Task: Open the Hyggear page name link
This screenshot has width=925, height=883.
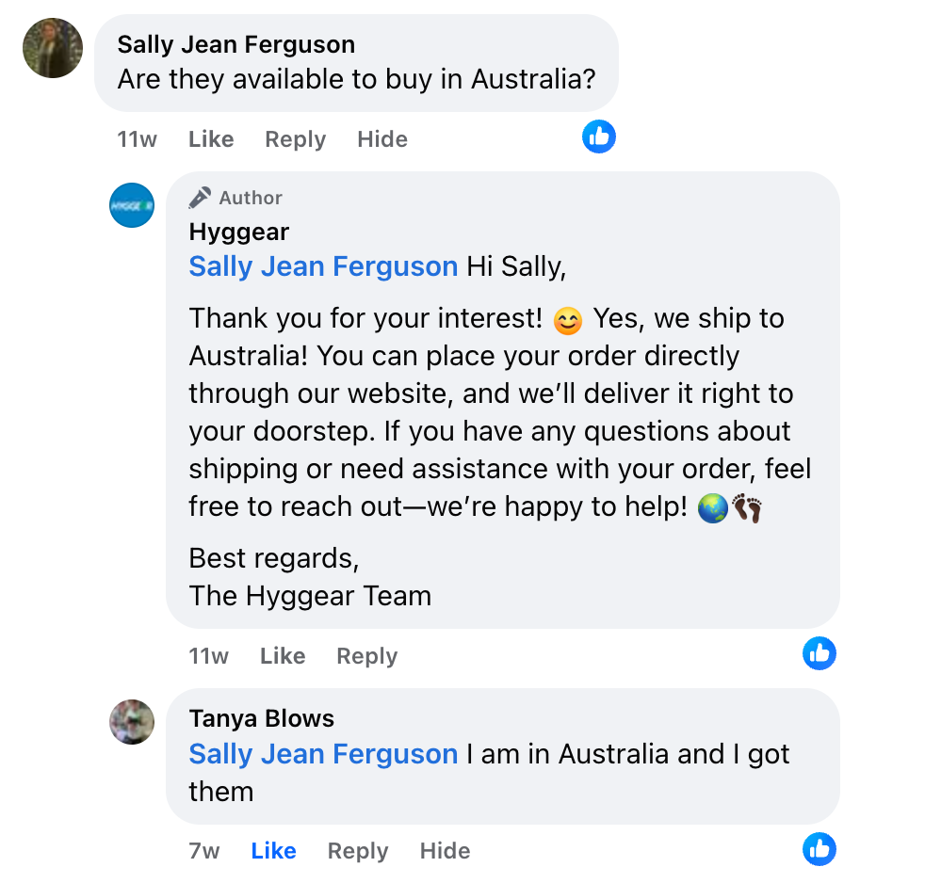Action: point(239,232)
